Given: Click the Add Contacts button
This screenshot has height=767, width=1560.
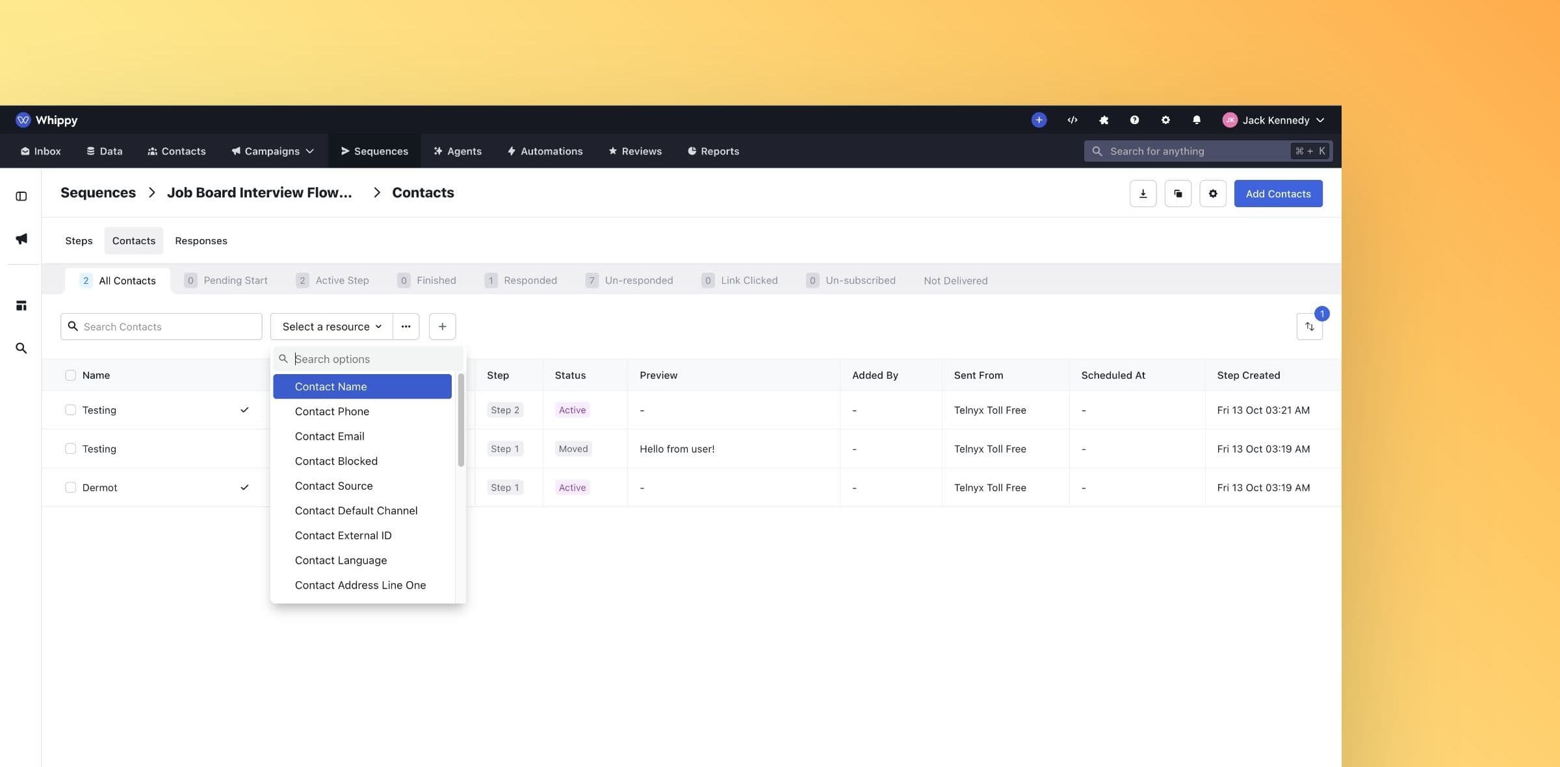Looking at the screenshot, I should [x=1278, y=193].
